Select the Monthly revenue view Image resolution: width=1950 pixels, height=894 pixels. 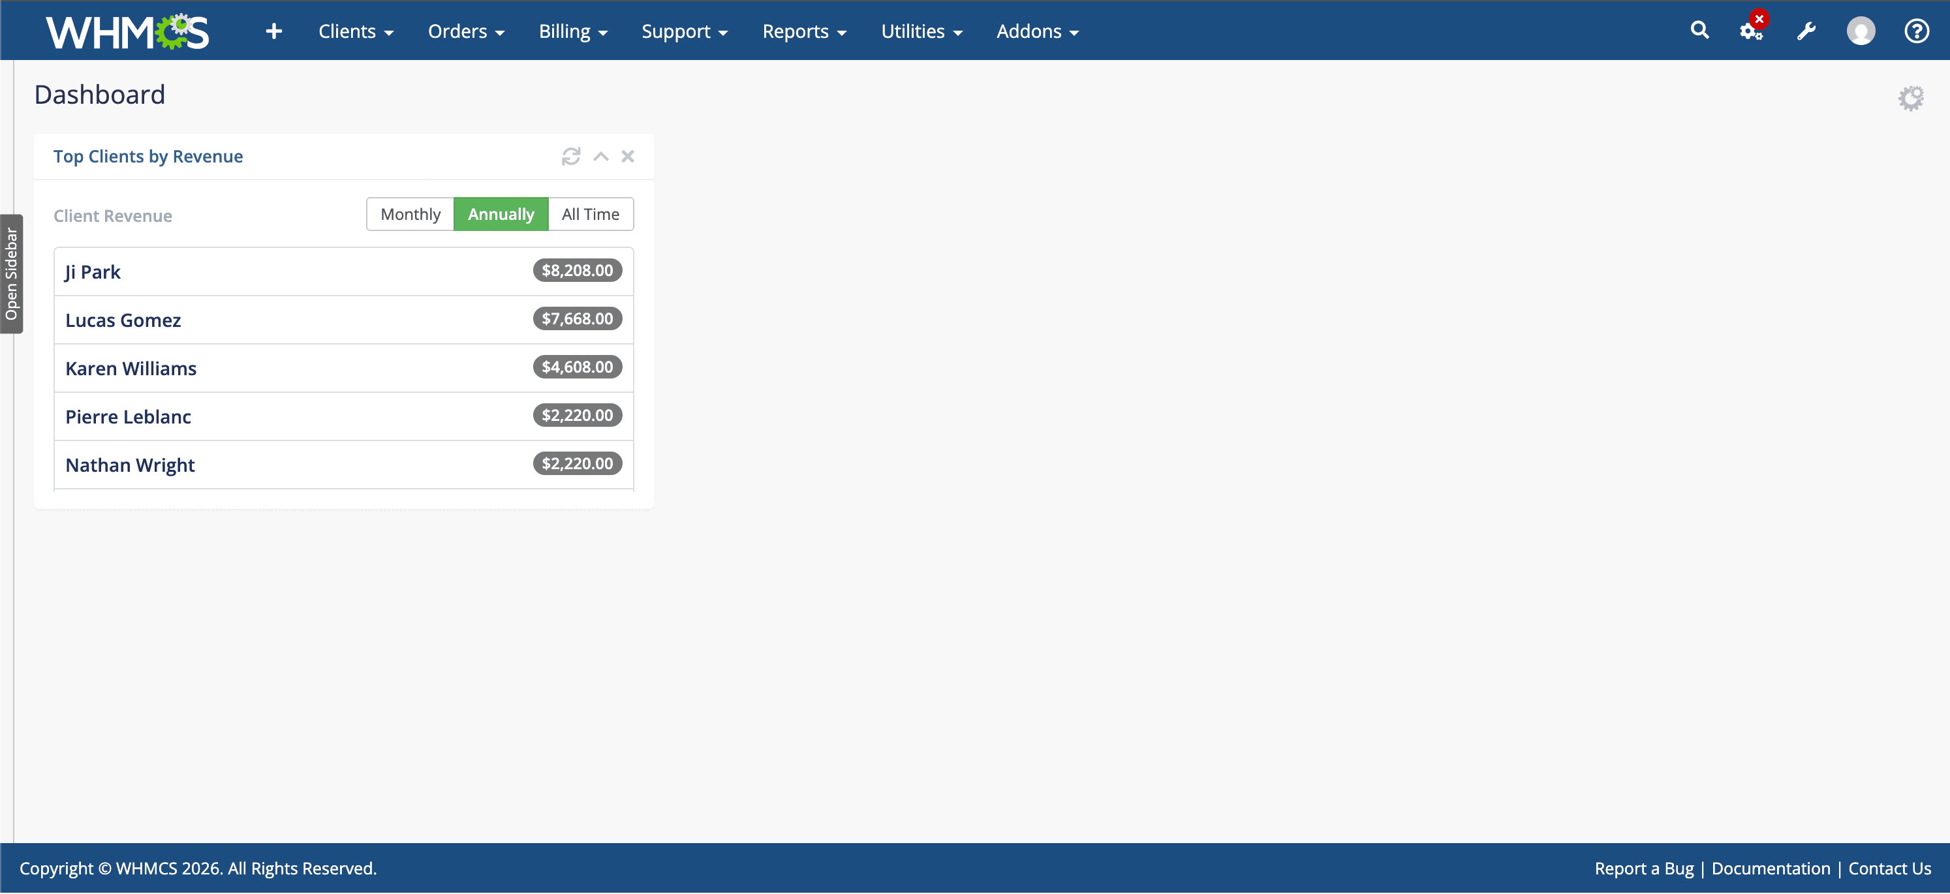point(410,213)
